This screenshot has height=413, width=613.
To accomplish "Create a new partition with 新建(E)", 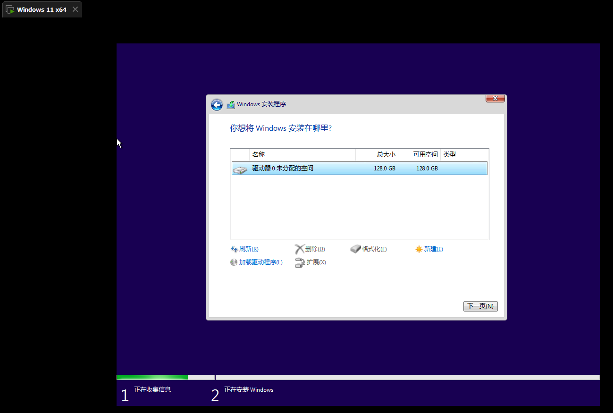I will (433, 249).
